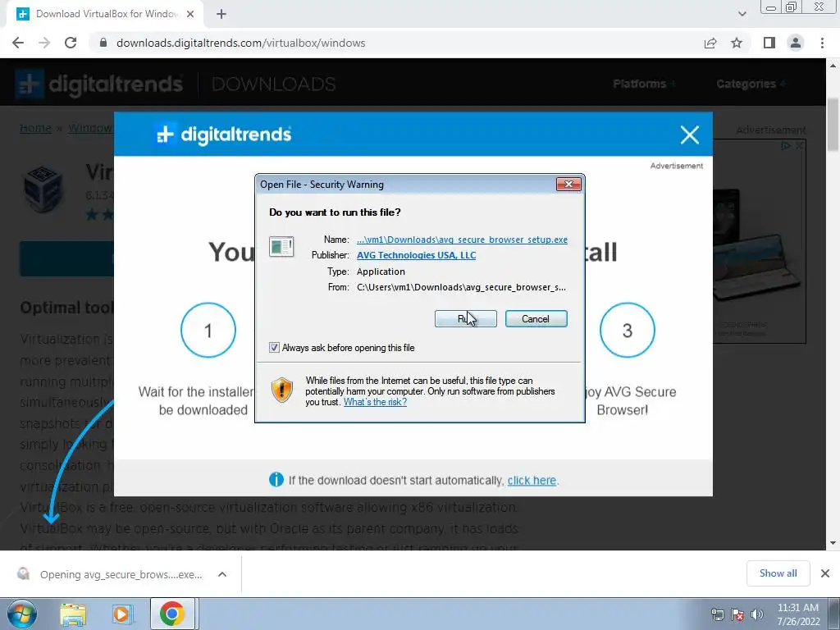This screenshot has height=630, width=840.
Task: Cancel the Open File security warning
Action: click(536, 319)
